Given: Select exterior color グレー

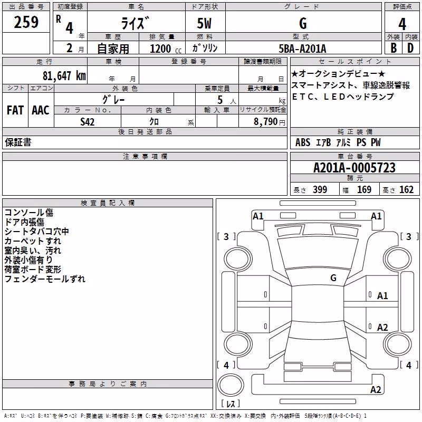Looking at the screenshot, I should coord(113,100).
